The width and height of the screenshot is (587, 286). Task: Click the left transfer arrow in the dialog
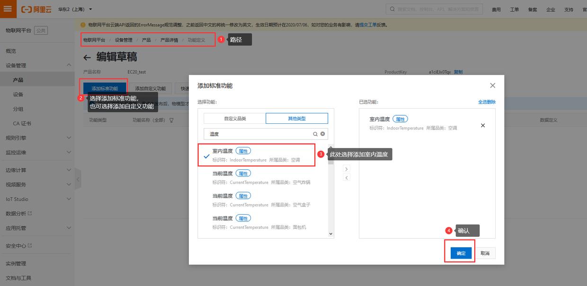(x=347, y=177)
